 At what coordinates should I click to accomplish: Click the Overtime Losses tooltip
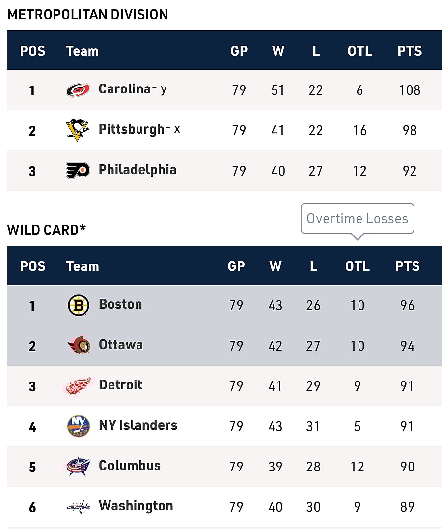(357, 219)
